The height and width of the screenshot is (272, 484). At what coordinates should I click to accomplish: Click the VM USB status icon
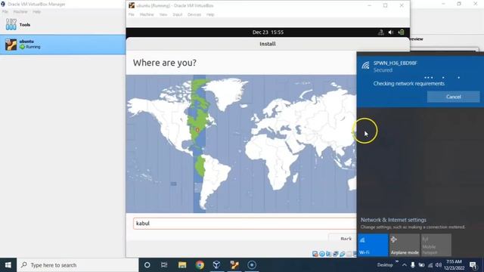[343, 254]
